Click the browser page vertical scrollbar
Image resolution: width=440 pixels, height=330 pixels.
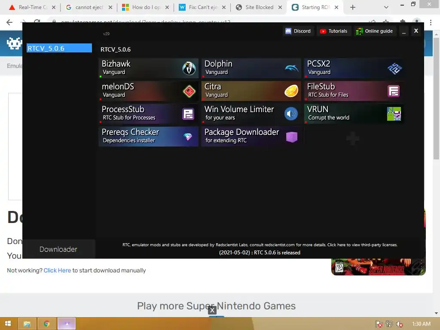click(436, 98)
